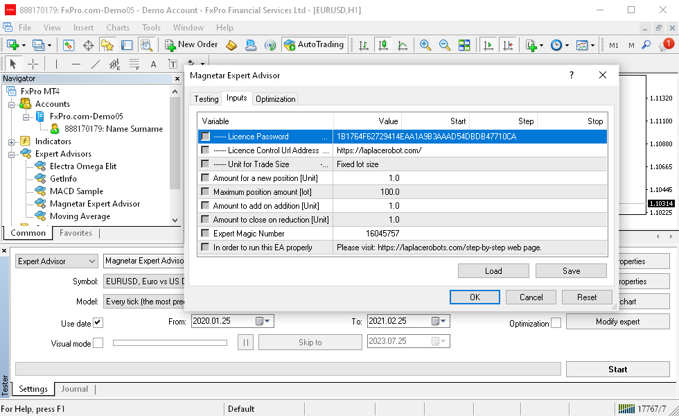The image size is (679, 416).
Task: Tile chart windows with the grid icon
Action: [464, 44]
